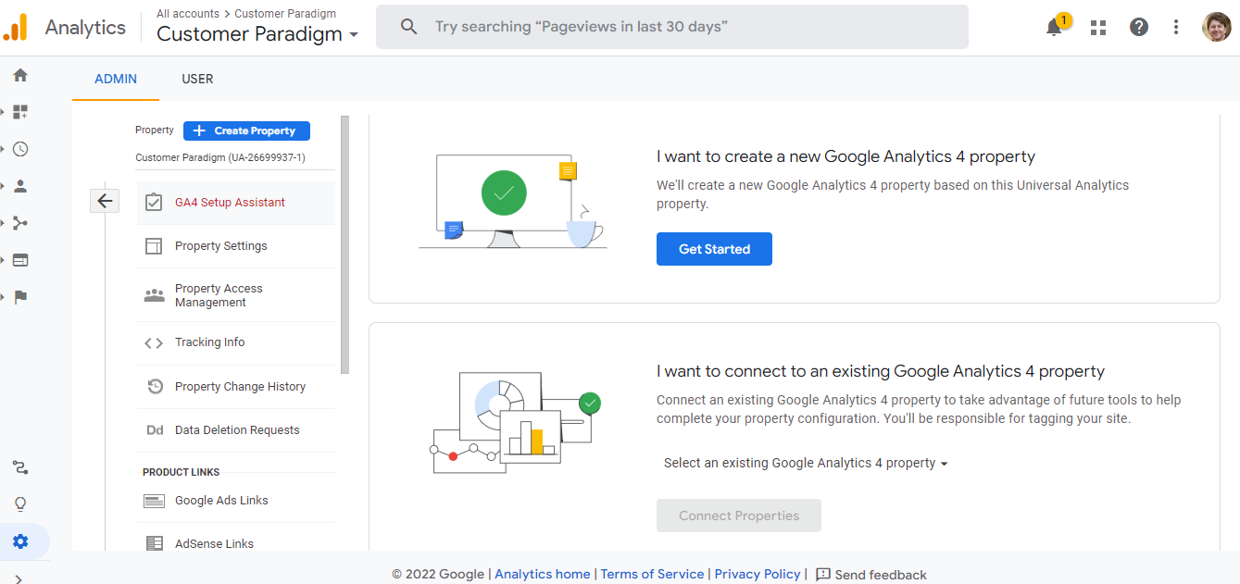Open the Google apps launcher grid
The height and width of the screenshot is (584, 1240).
(x=1097, y=27)
